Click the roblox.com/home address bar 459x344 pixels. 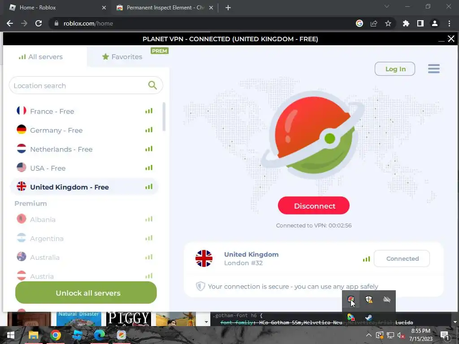click(202, 23)
